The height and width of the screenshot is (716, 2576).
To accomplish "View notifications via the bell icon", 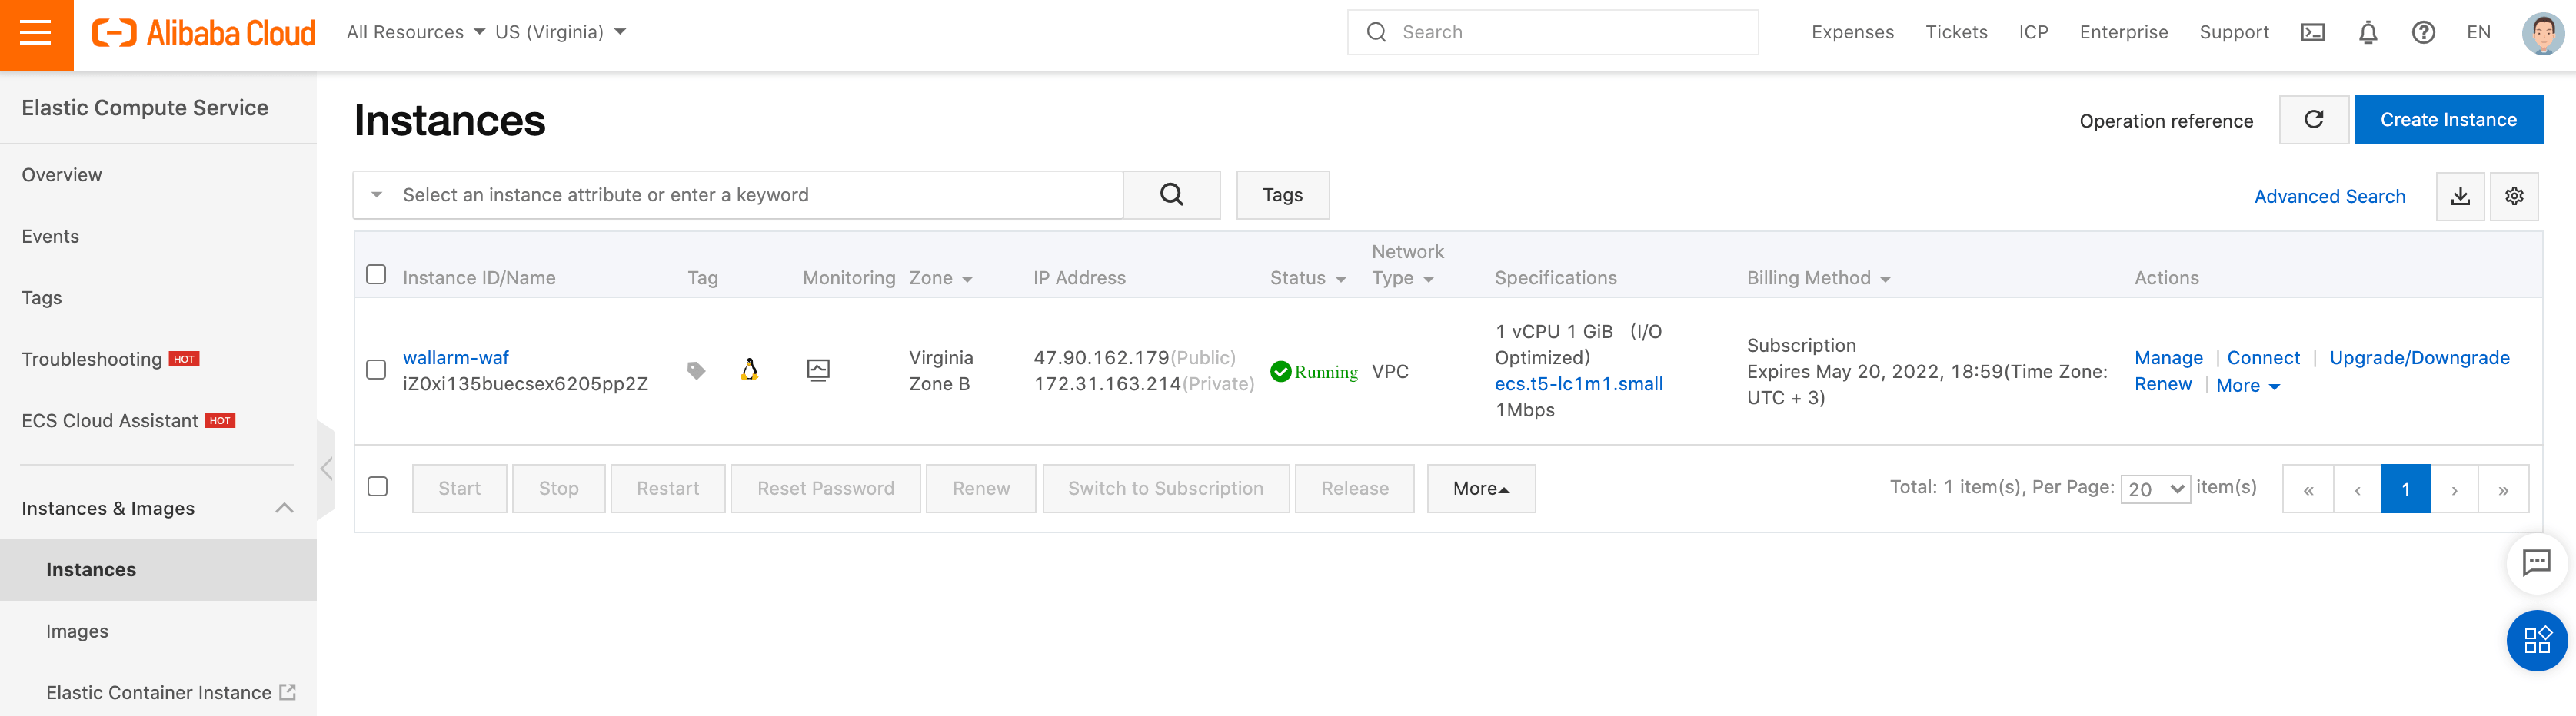I will [2367, 32].
